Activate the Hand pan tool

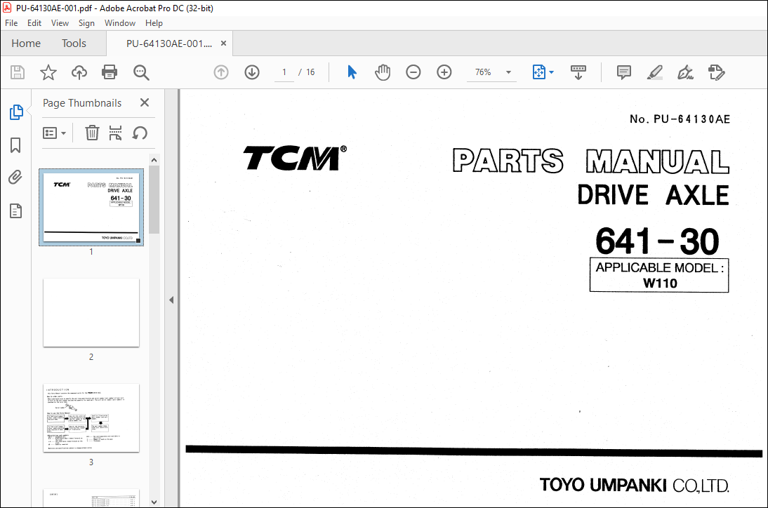click(383, 72)
